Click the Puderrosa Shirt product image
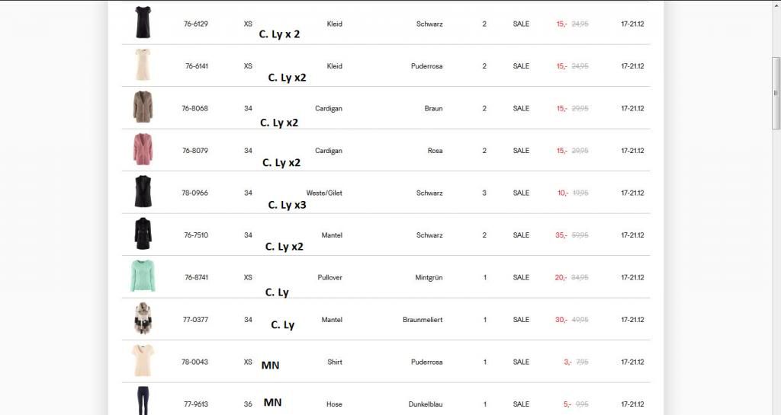Screen dimensions: 781x415 pos(143,361)
